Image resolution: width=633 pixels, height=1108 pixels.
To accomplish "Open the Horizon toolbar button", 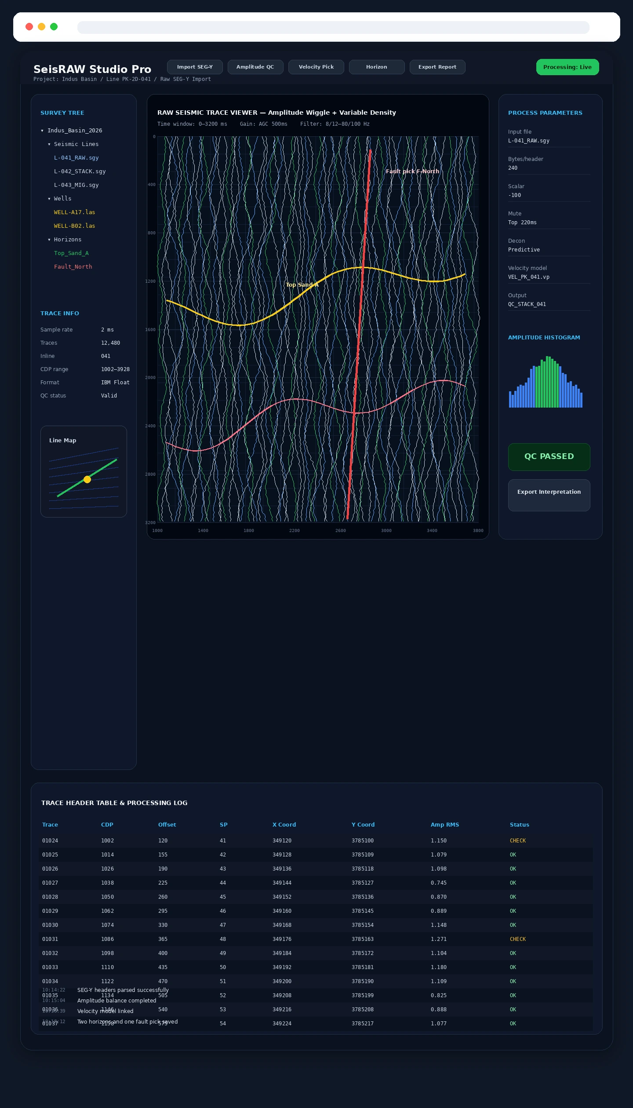I will tap(377, 67).
